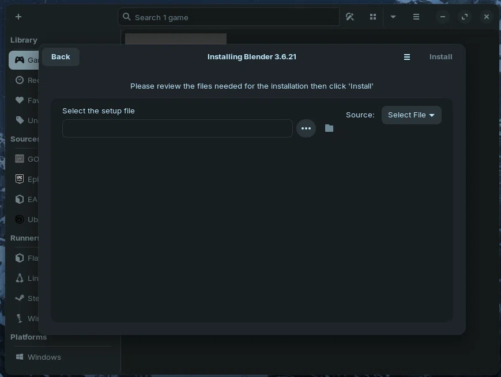Select the Wine runner glass icon
The image size is (501, 377).
(20, 318)
